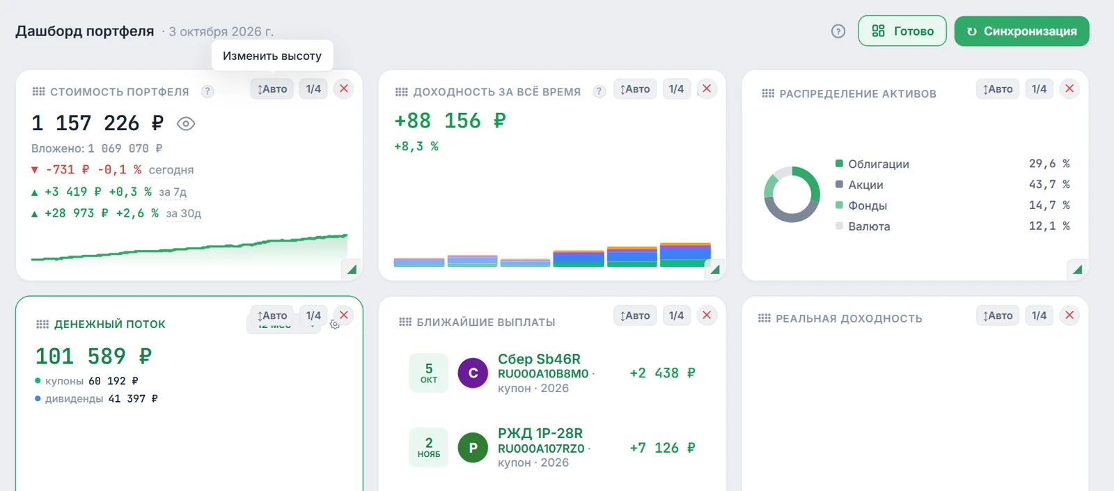Click the 'сегодня' period label
Image resolution: width=1114 pixels, height=491 pixels.
[x=171, y=170]
